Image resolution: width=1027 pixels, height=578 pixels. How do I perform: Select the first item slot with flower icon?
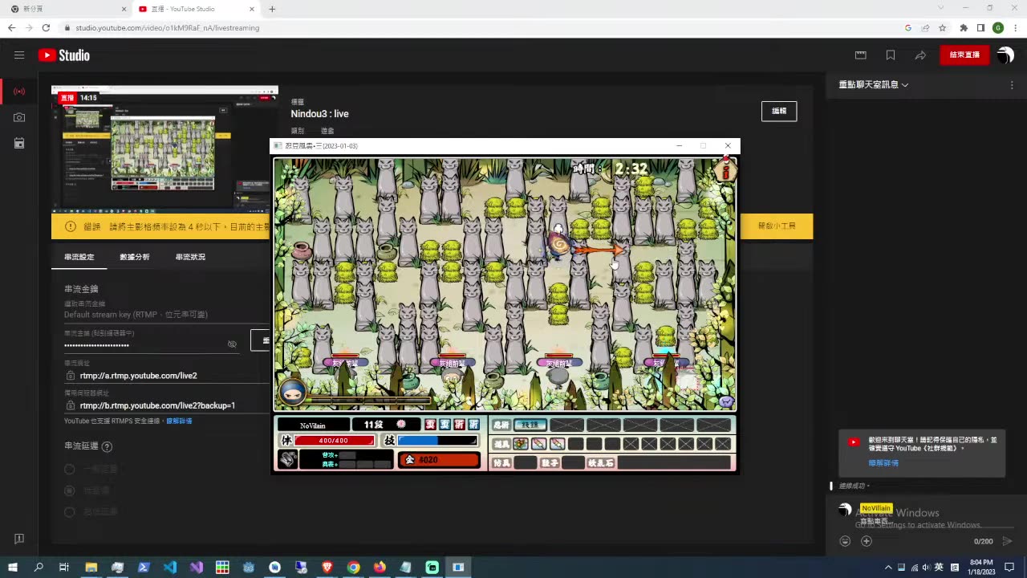[521, 443]
